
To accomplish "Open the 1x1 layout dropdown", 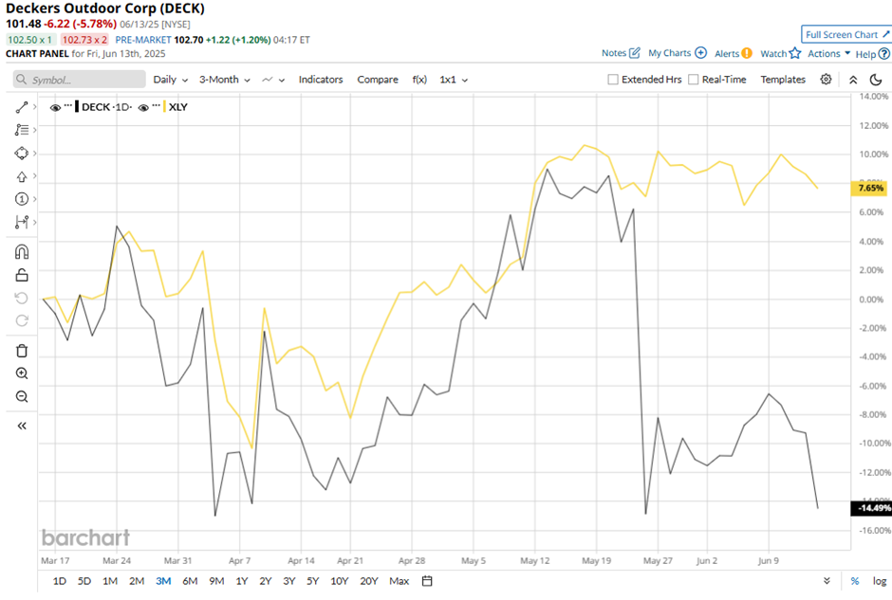I will [x=454, y=80].
